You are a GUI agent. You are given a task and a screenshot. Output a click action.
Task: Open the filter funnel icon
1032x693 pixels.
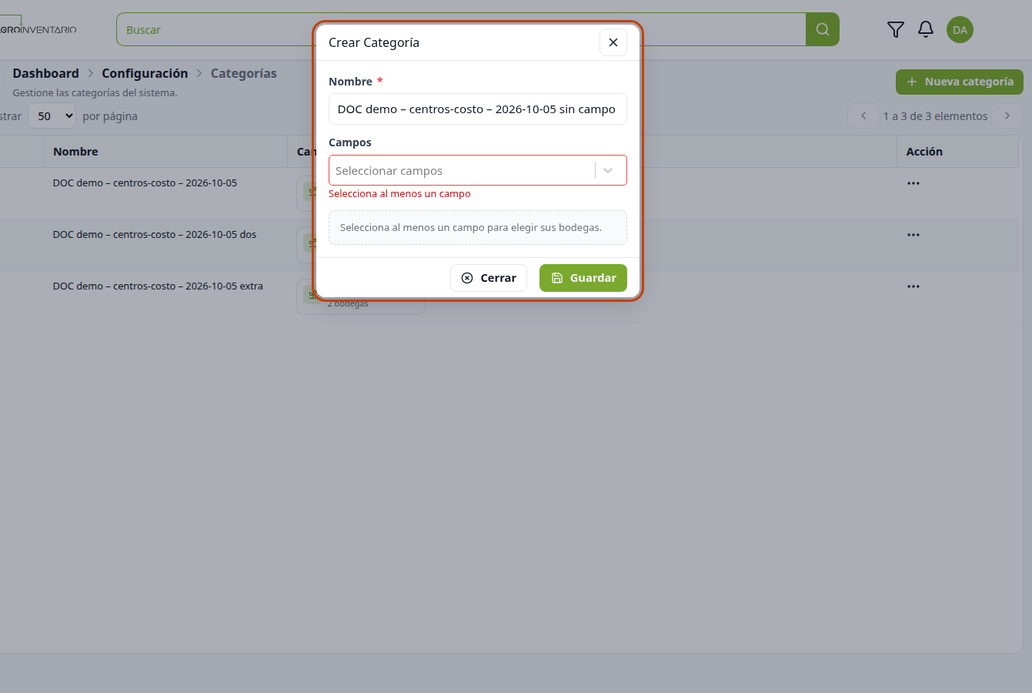click(x=896, y=29)
